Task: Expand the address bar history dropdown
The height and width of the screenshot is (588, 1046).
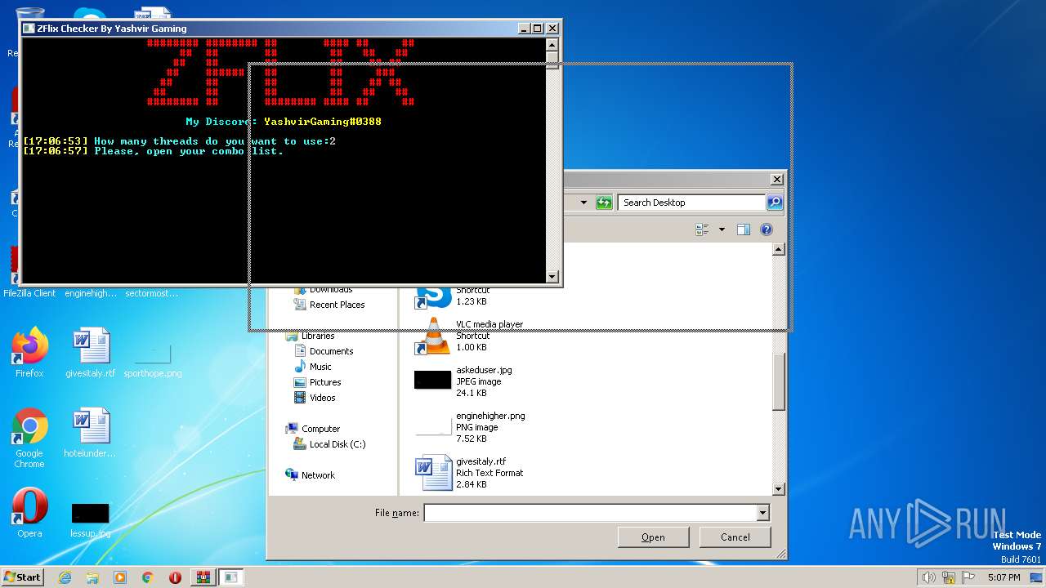Action: (x=583, y=203)
